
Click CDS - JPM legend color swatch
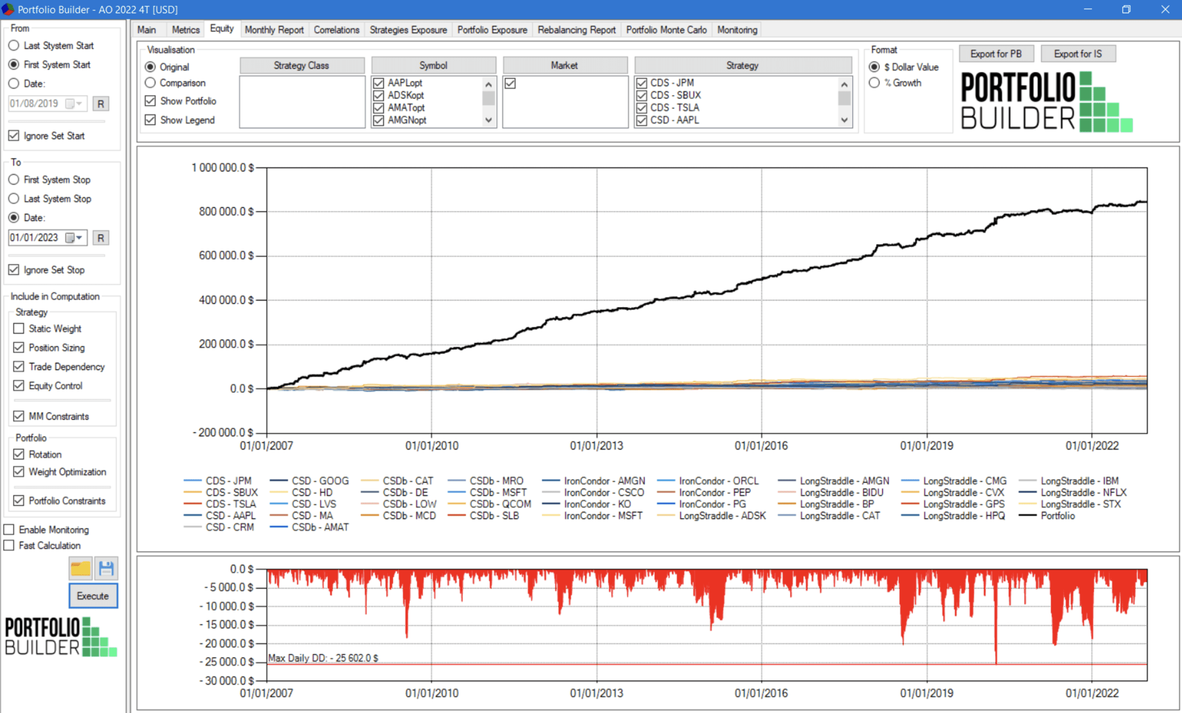[x=193, y=481]
